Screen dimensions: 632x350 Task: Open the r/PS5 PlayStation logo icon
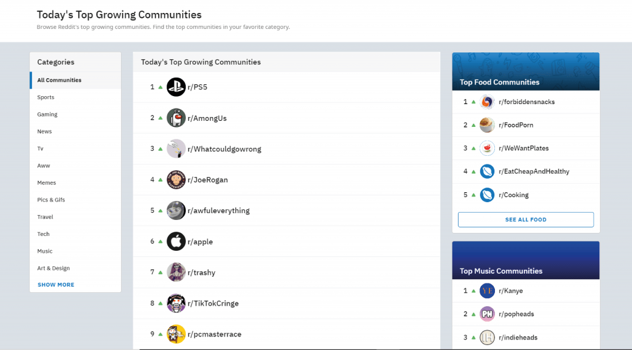click(176, 87)
